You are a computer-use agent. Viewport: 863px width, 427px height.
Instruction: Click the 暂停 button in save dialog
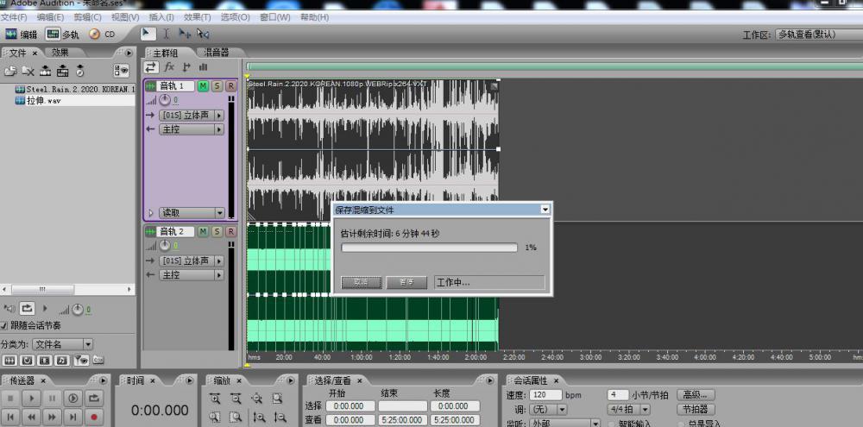(406, 282)
